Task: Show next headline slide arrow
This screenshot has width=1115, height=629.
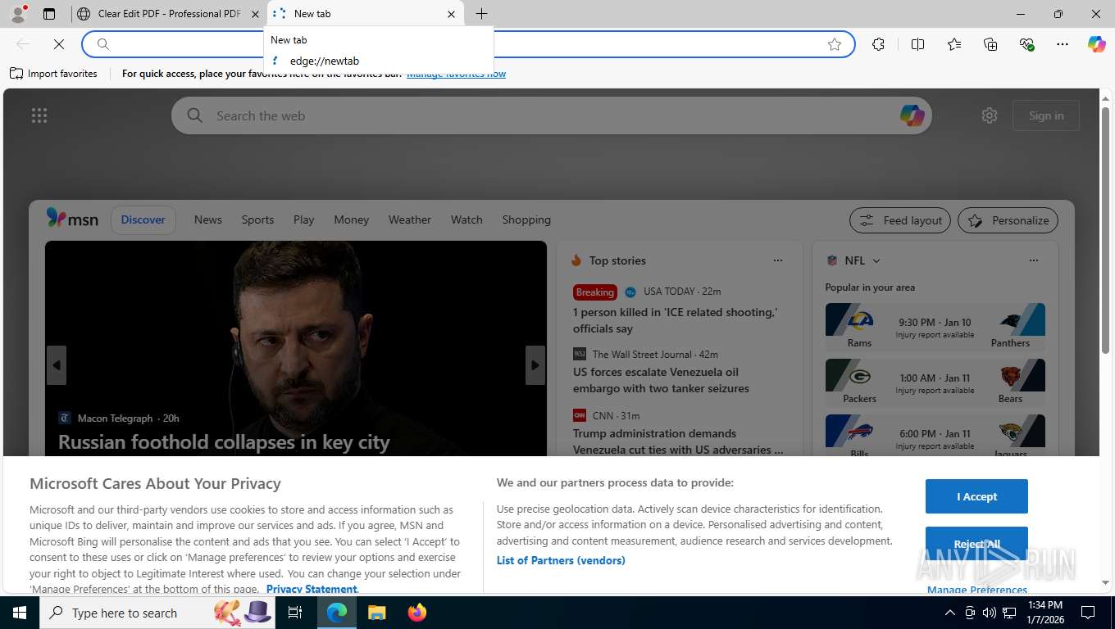Action: point(535,365)
